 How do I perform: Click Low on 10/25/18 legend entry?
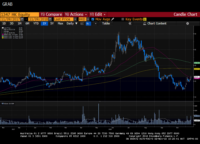coord(12,33)
